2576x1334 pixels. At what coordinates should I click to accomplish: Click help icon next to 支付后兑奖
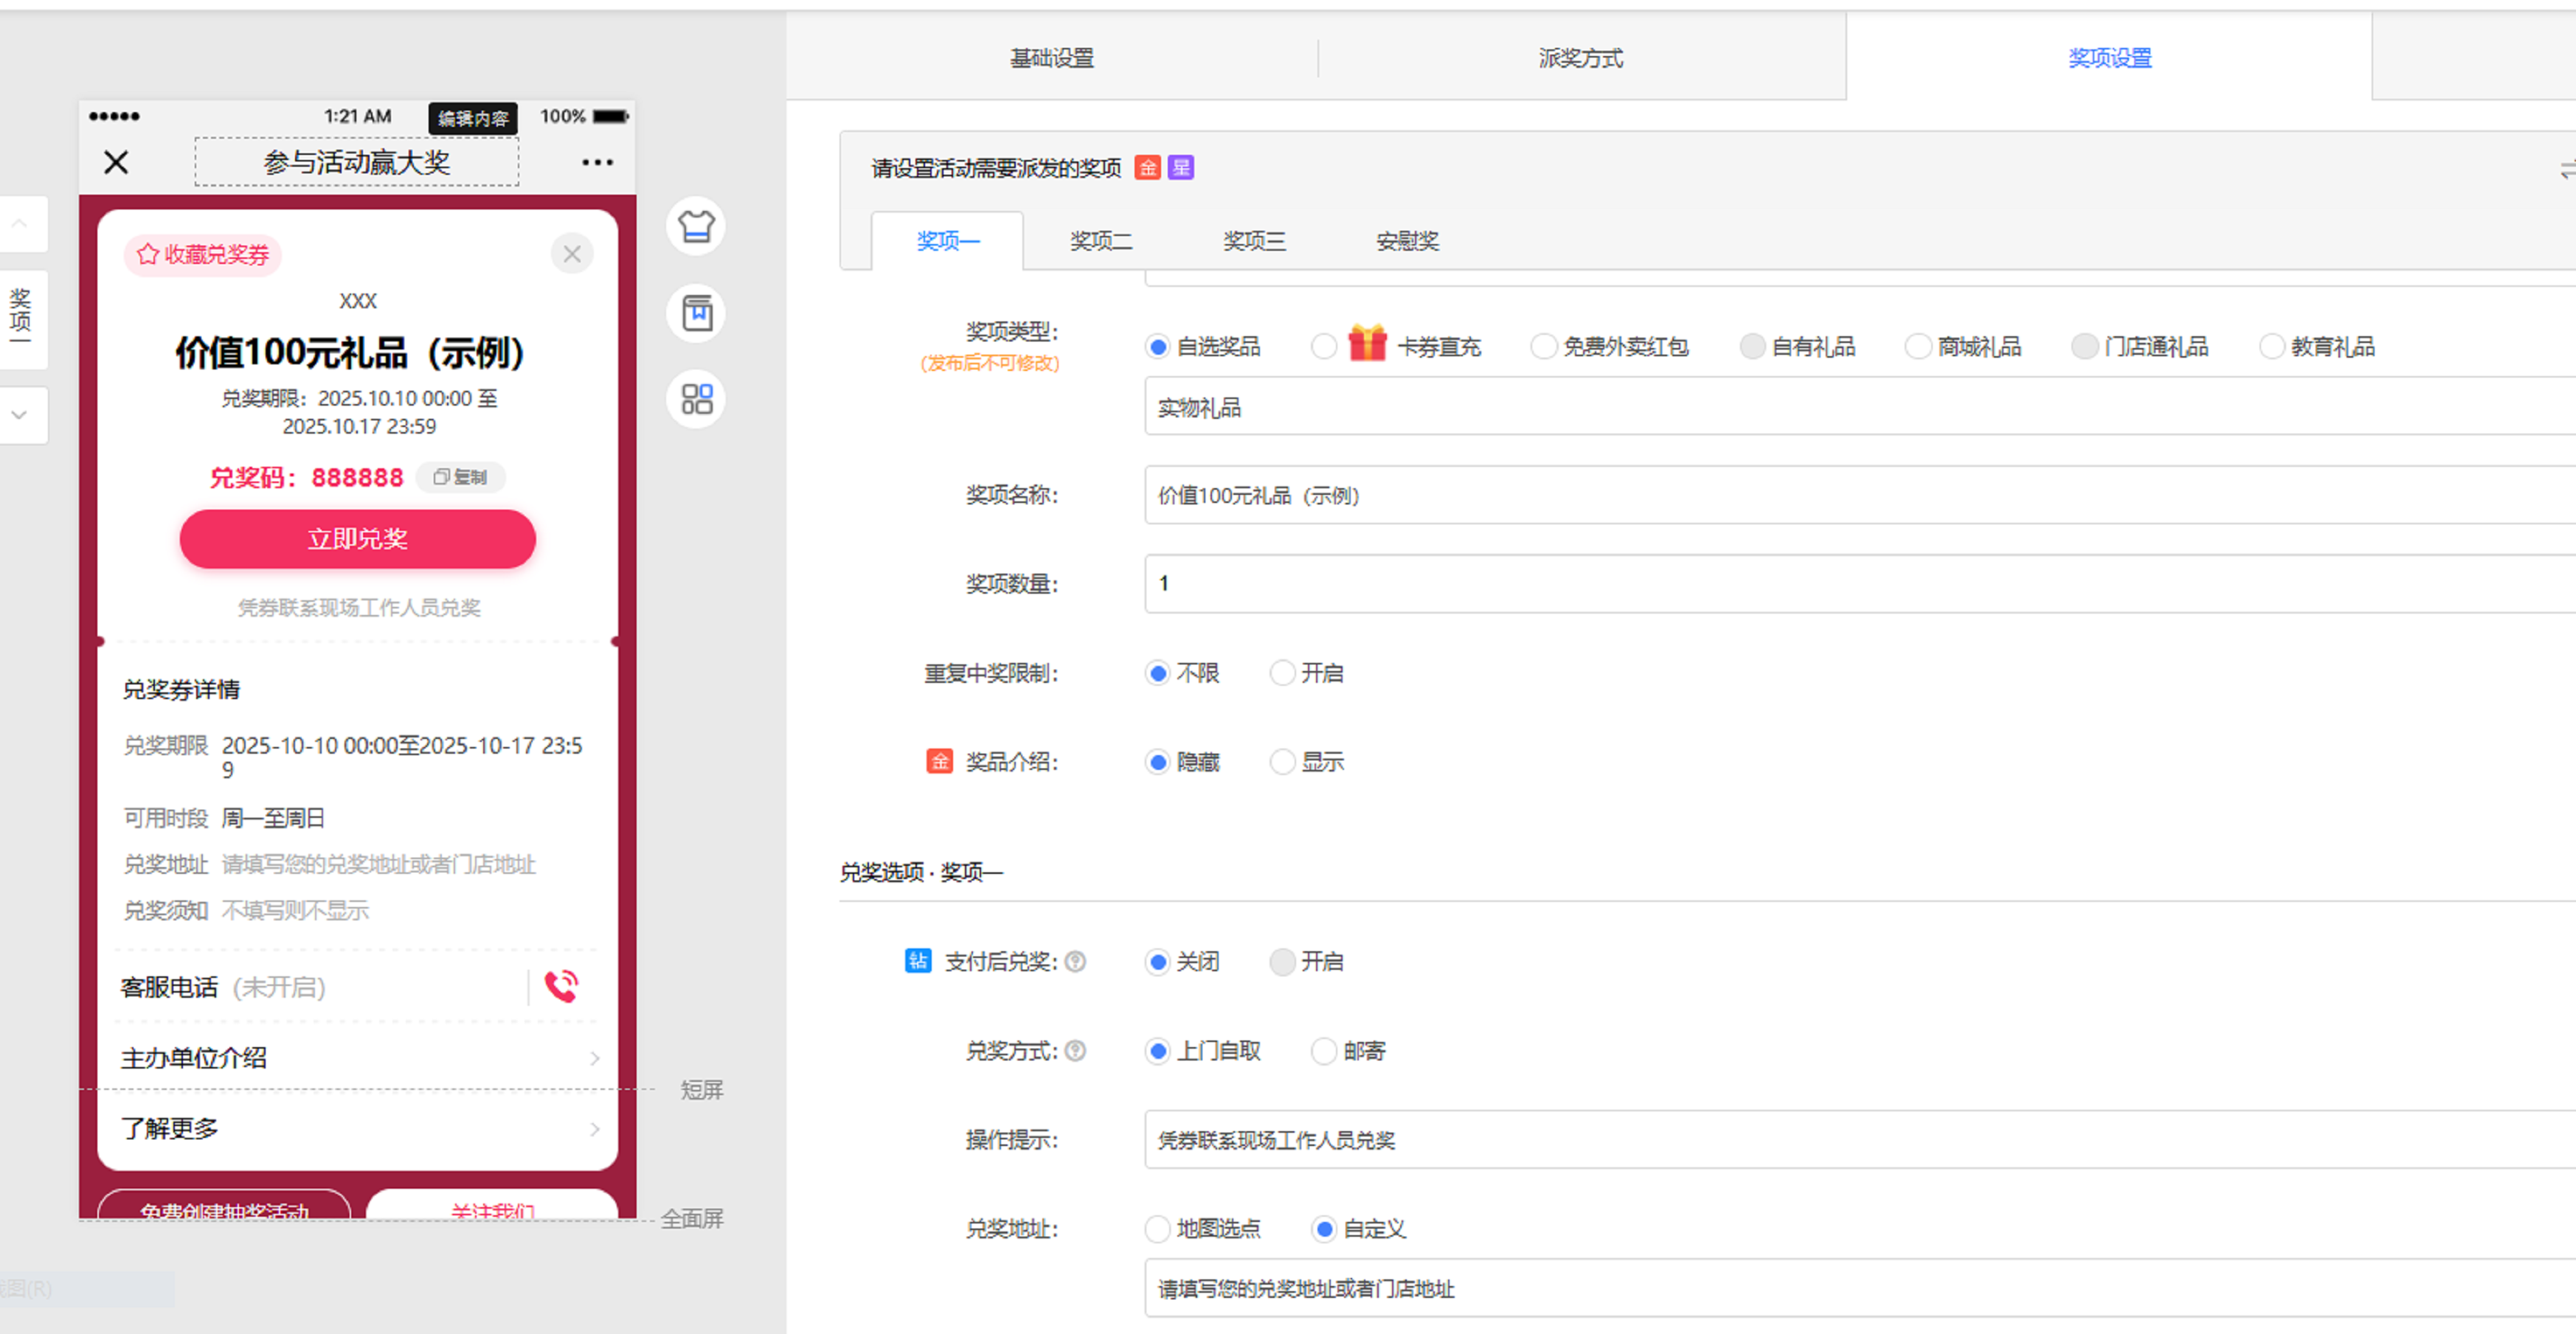[1075, 961]
